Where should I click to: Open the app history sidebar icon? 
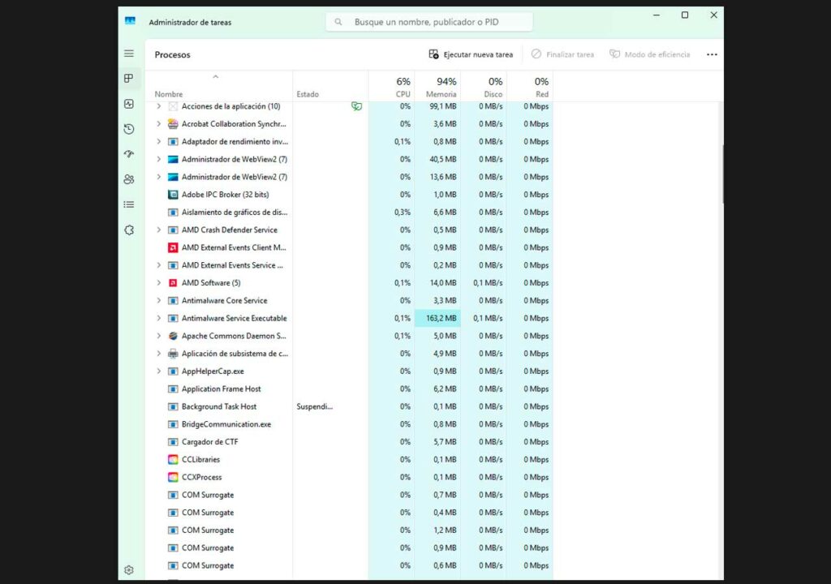click(128, 129)
